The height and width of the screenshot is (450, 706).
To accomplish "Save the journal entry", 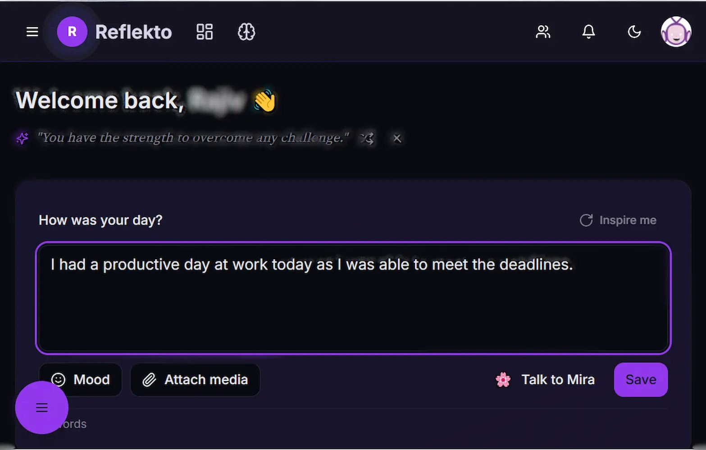I will point(640,379).
